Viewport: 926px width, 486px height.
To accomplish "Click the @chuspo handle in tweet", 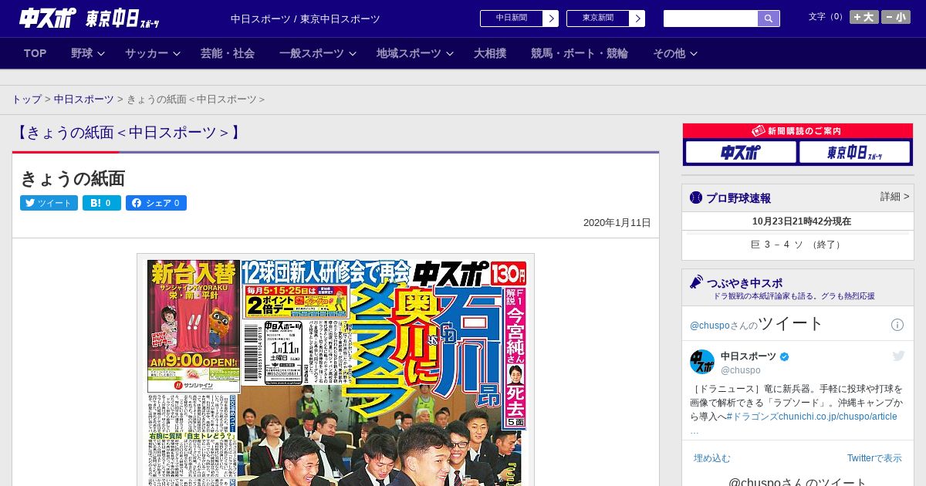I will [741, 370].
